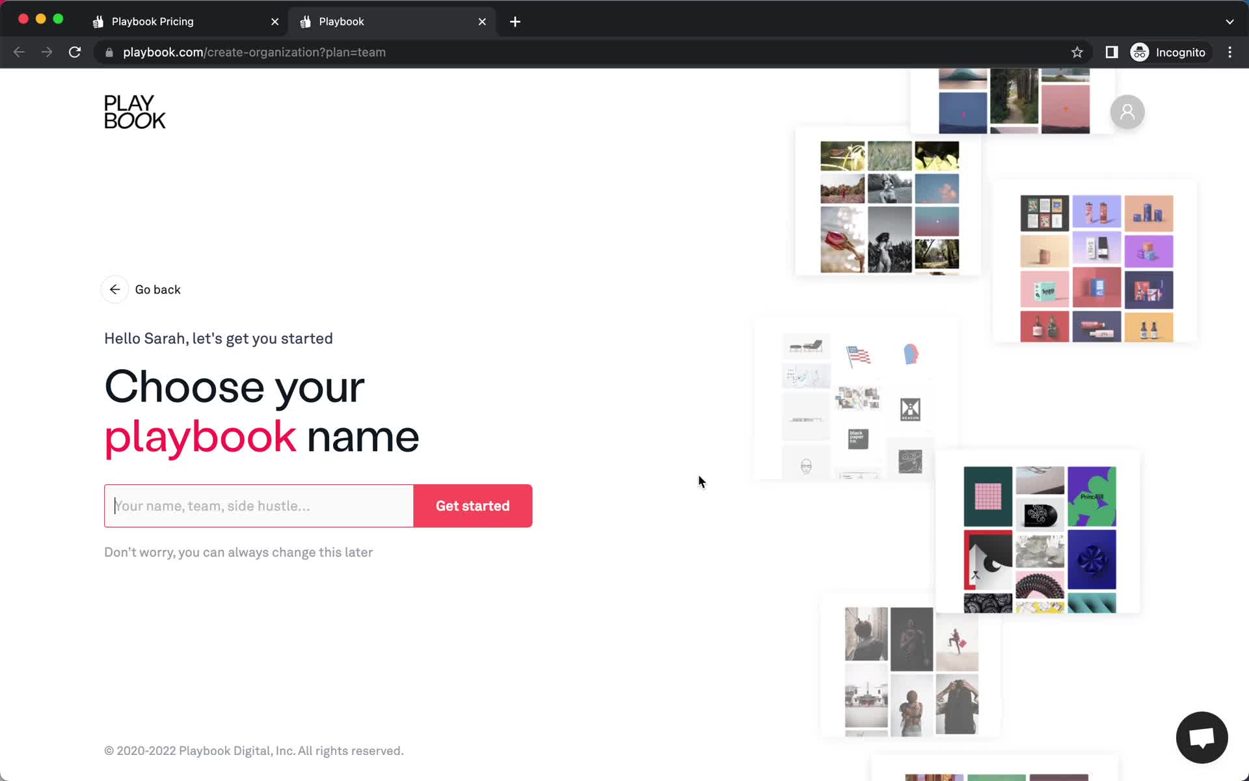Click the chat support bubble icon
This screenshot has height=781, width=1249.
pos(1202,737)
